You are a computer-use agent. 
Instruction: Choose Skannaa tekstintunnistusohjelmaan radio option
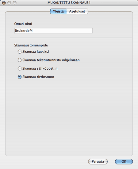(20, 60)
